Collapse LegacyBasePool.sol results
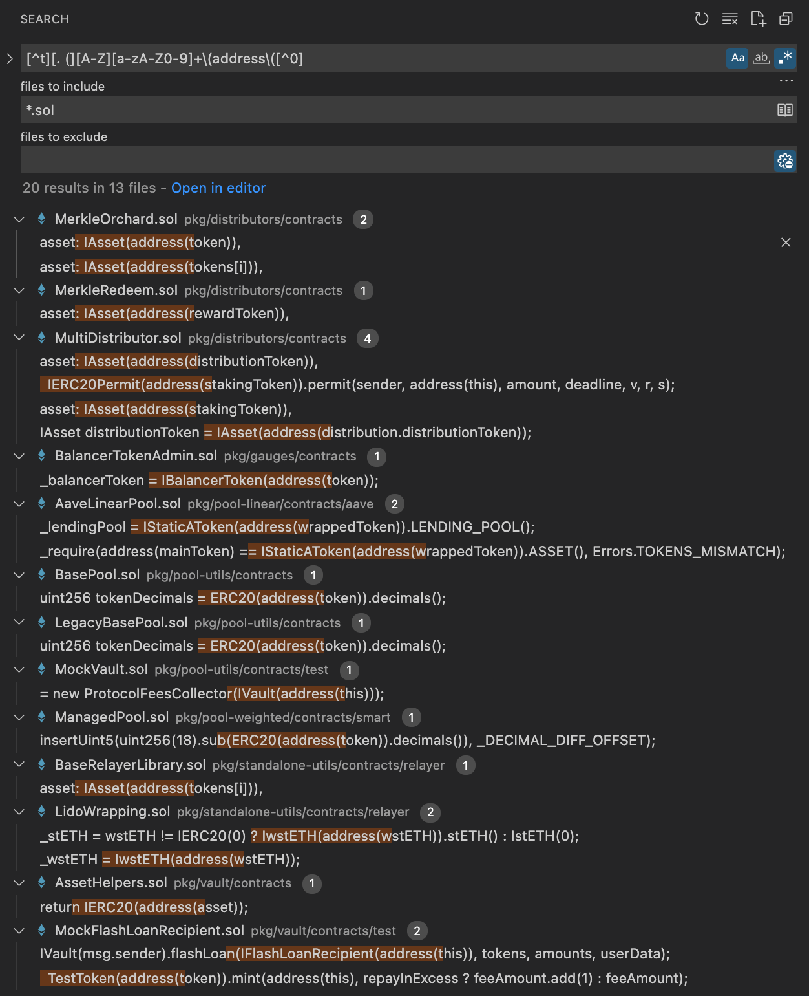The height and width of the screenshot is (996, 809). [19, 622]
